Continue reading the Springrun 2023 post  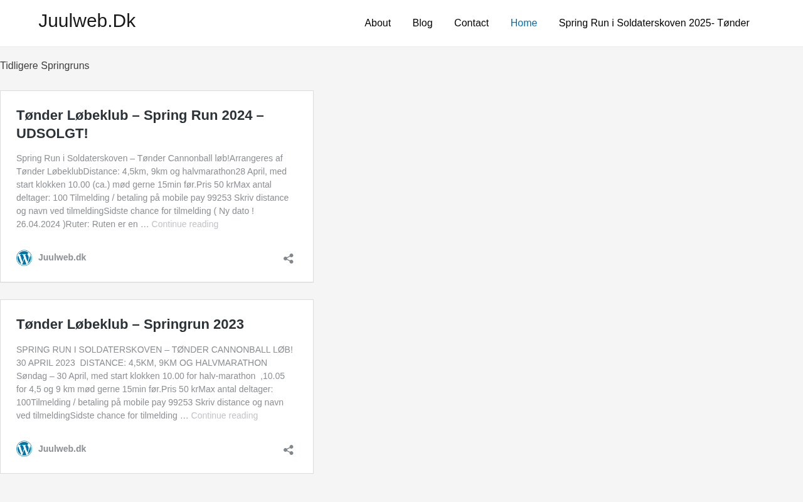(x=225, y=415)
